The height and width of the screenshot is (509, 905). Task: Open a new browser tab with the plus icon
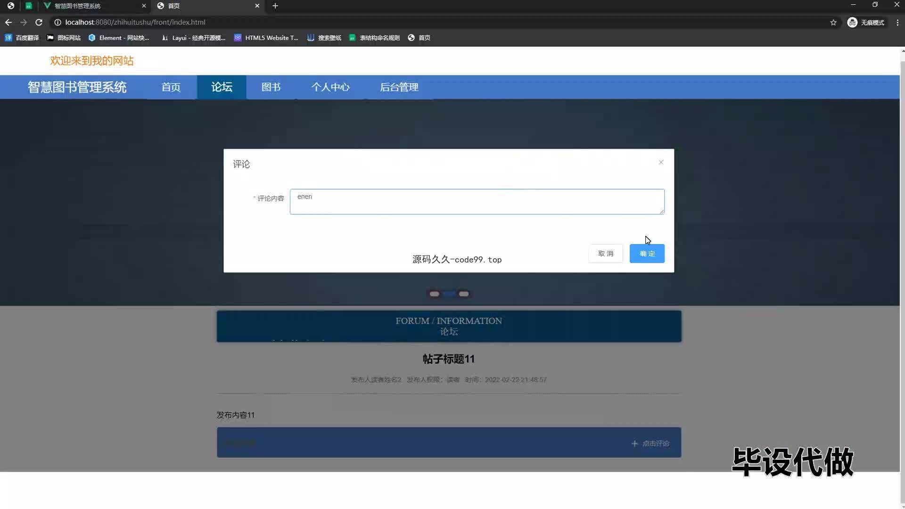click(275, 6)
